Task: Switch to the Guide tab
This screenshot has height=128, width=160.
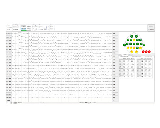Action: 120,55
